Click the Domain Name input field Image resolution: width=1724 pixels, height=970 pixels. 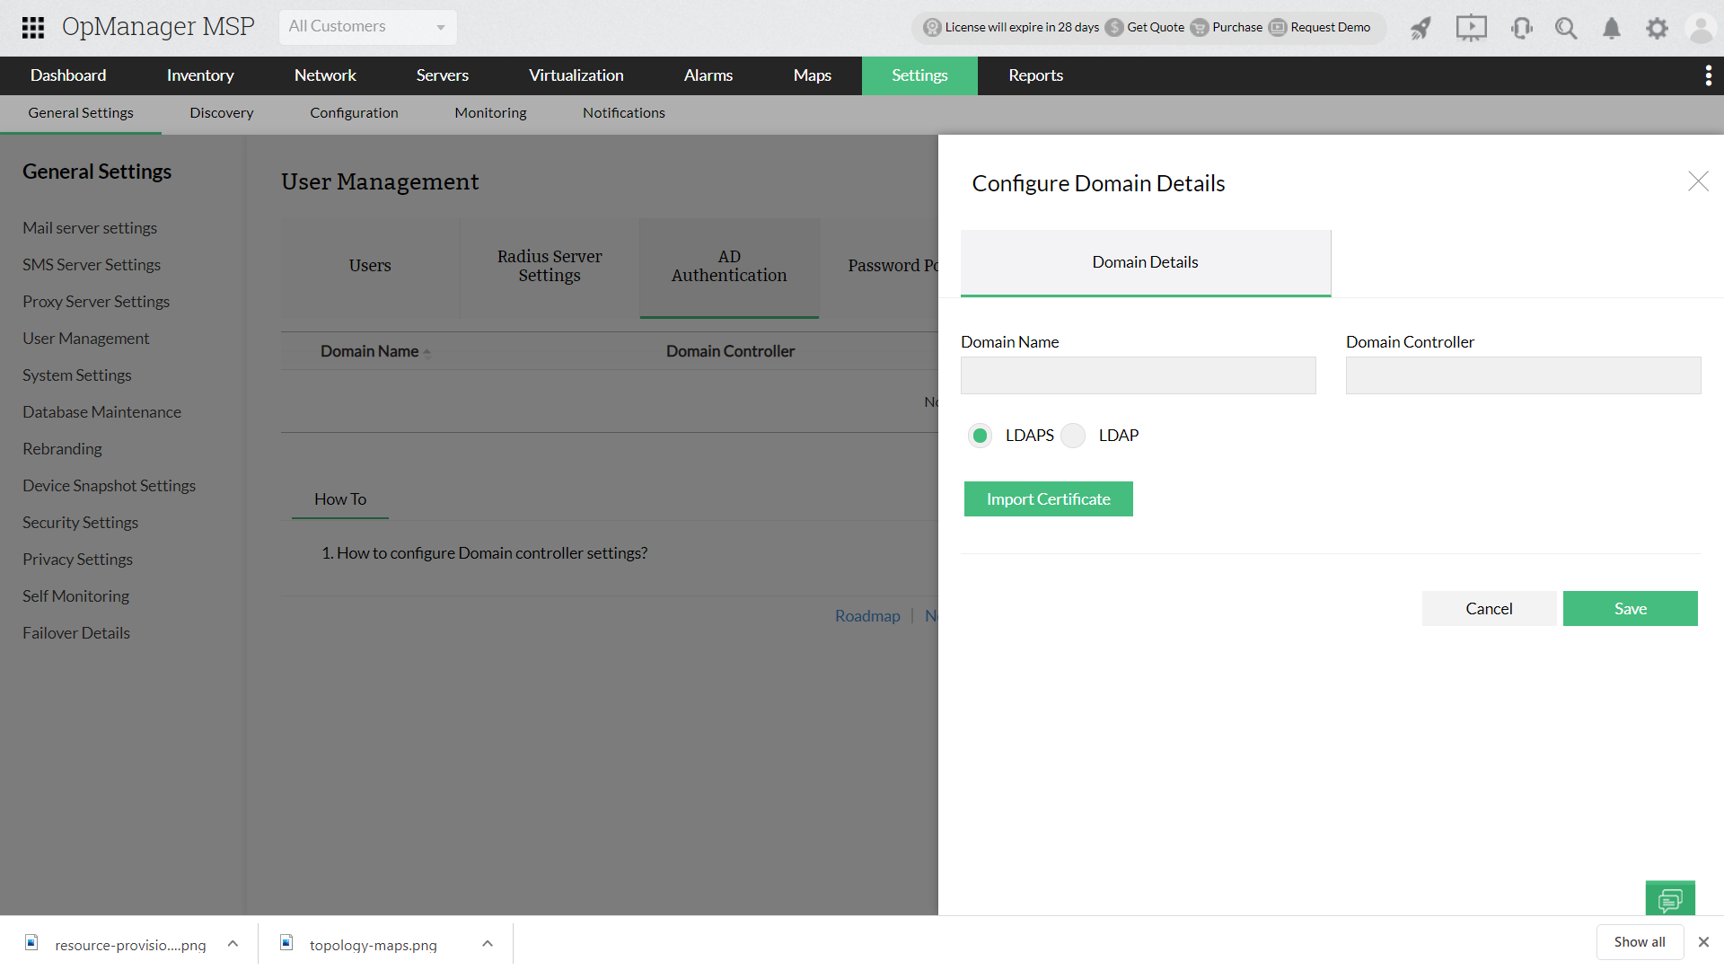pos(1138,375)
